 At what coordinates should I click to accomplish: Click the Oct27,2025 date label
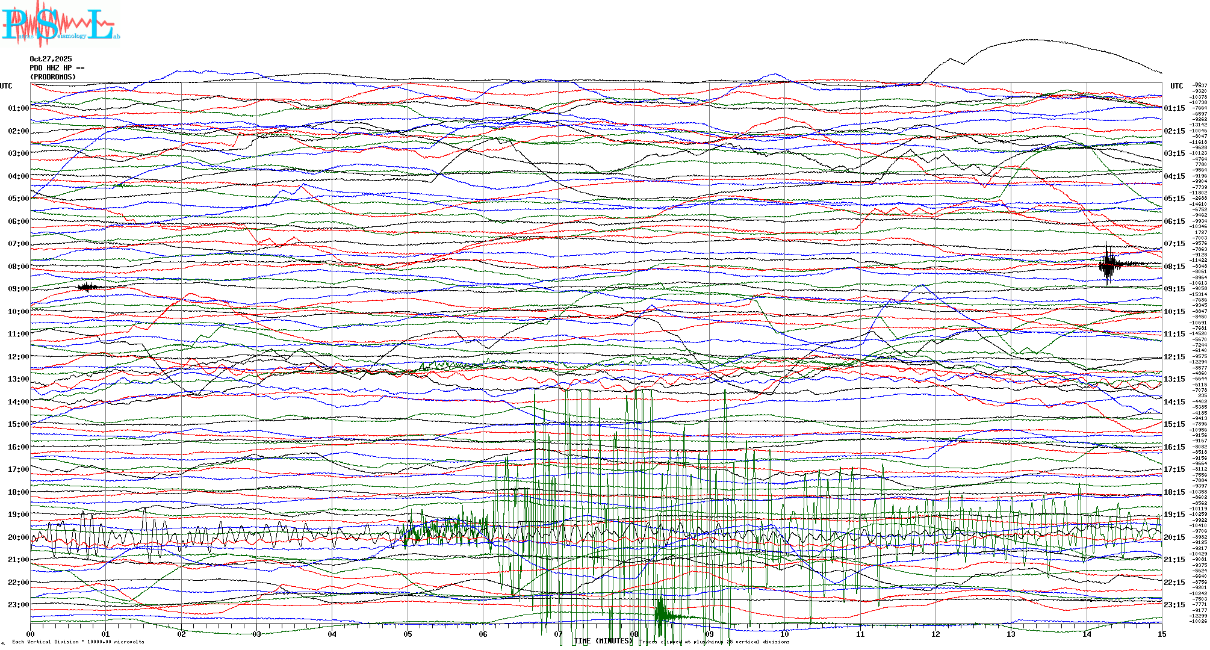pos(51,59)
